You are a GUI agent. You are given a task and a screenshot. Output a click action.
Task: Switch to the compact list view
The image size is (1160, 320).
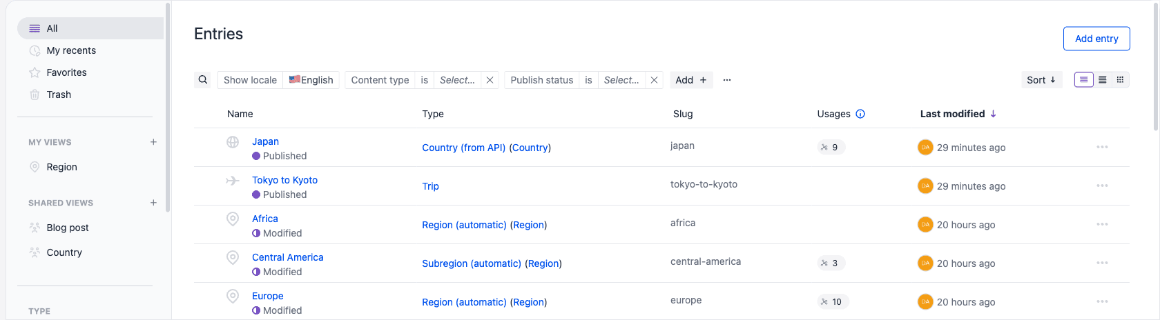click(x=1103, y=80)
